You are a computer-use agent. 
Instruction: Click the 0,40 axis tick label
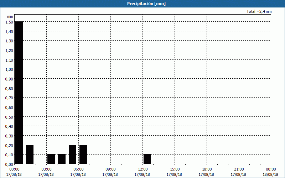(9, 126)
